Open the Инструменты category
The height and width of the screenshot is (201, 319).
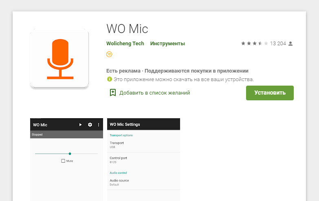point(167,44)
